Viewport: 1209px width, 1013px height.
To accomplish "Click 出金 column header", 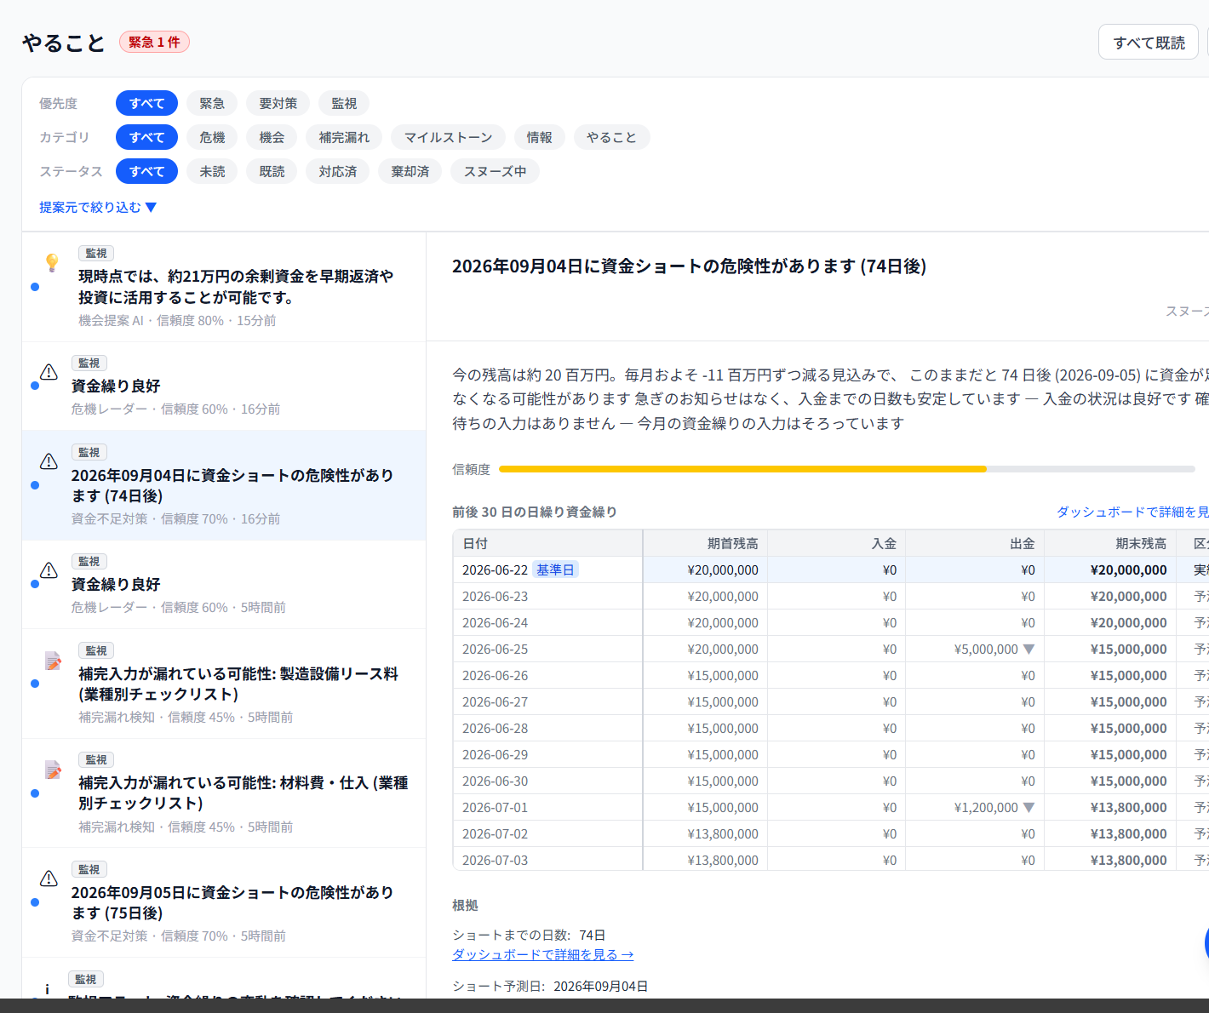I will (975, 543).
